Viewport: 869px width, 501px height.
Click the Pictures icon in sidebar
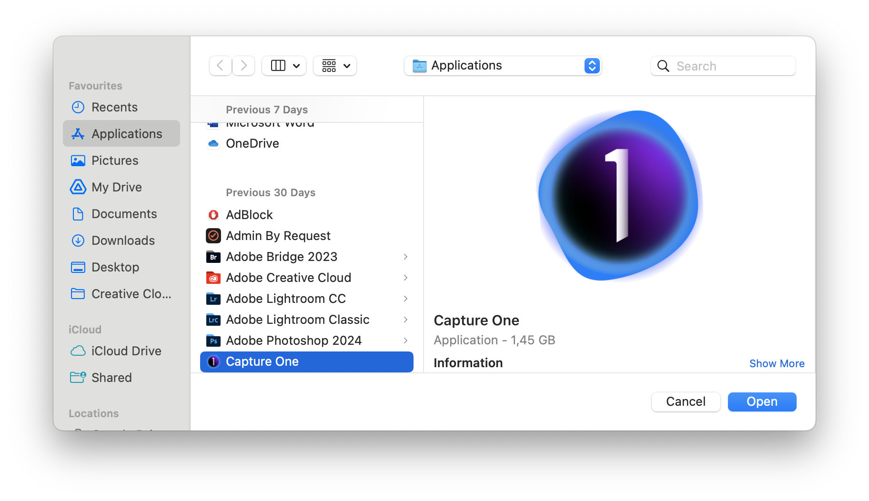click(x=78, y=160)
